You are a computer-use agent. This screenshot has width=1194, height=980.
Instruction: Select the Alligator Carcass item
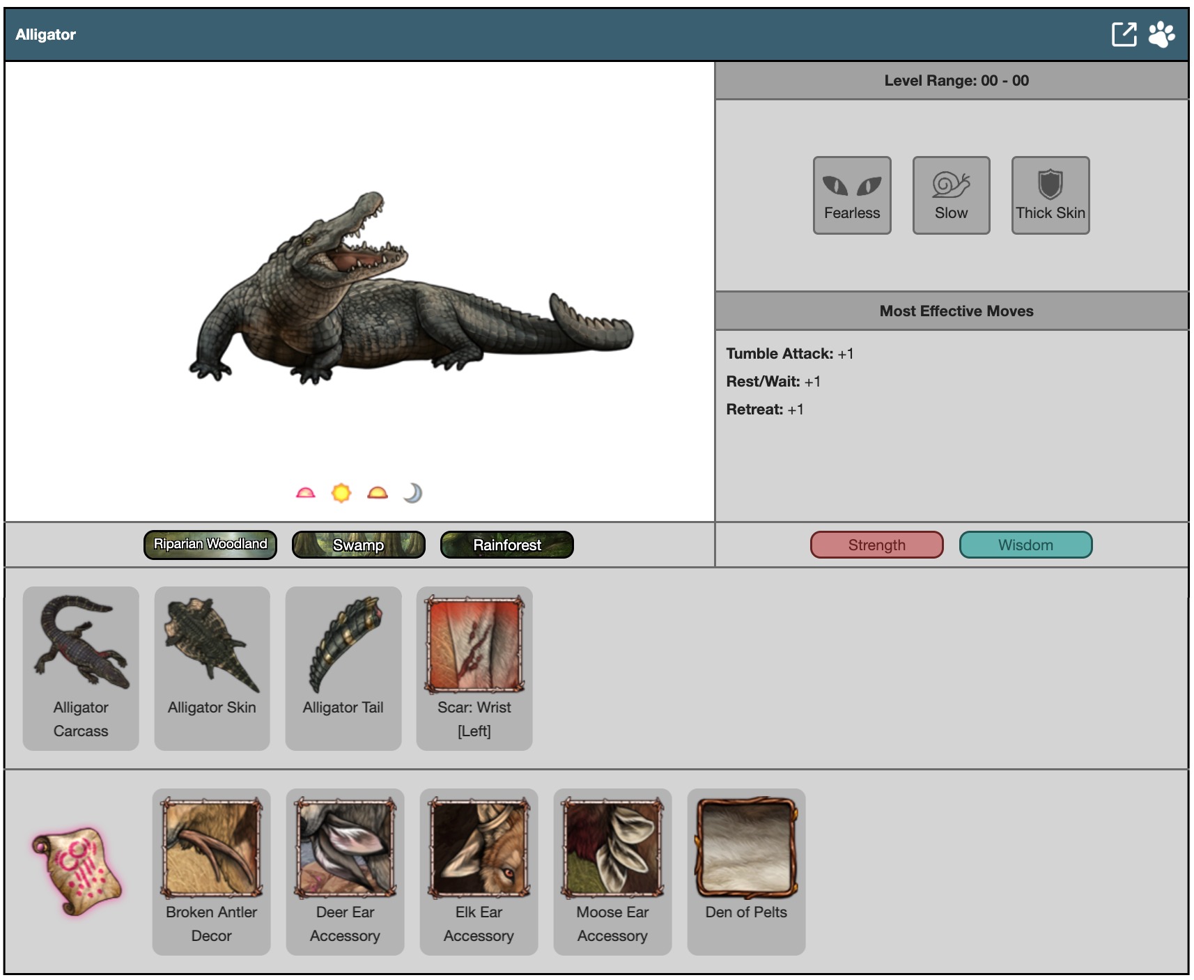click(81, 667)
